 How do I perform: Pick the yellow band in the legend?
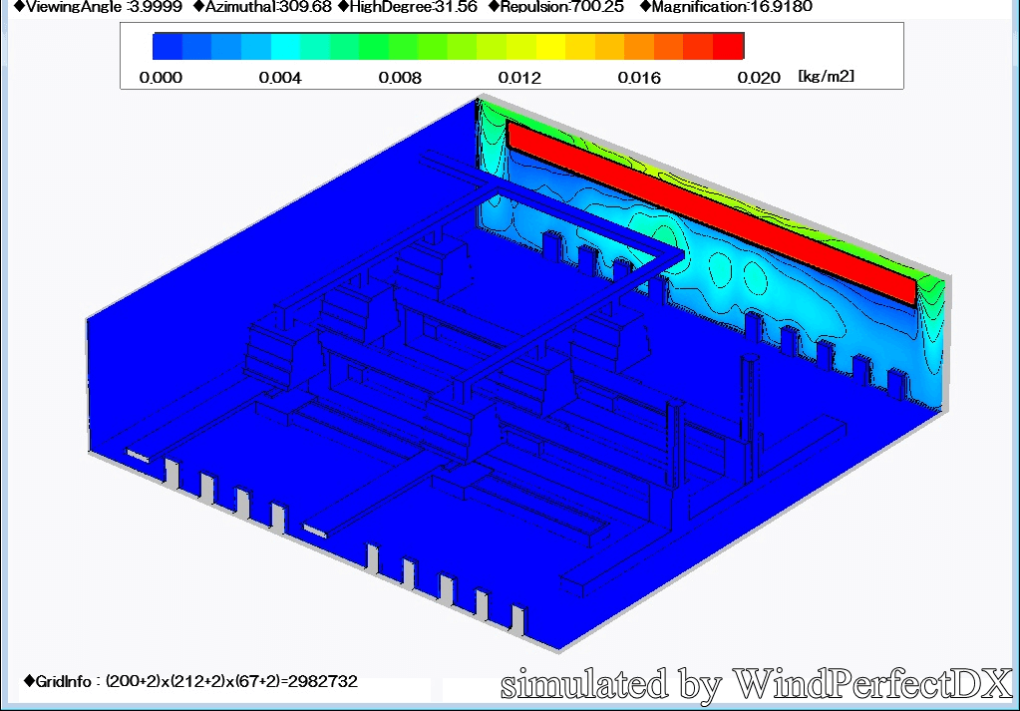(551, 46)
